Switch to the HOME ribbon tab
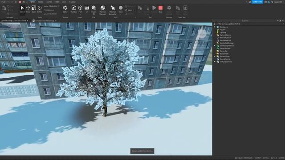Image resolution: width=285 pixels, height=160 pixels. pos(33,2)
